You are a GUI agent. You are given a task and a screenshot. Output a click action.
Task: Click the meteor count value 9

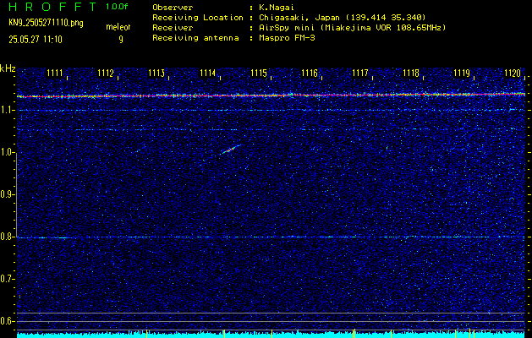[x=121, y=40]
